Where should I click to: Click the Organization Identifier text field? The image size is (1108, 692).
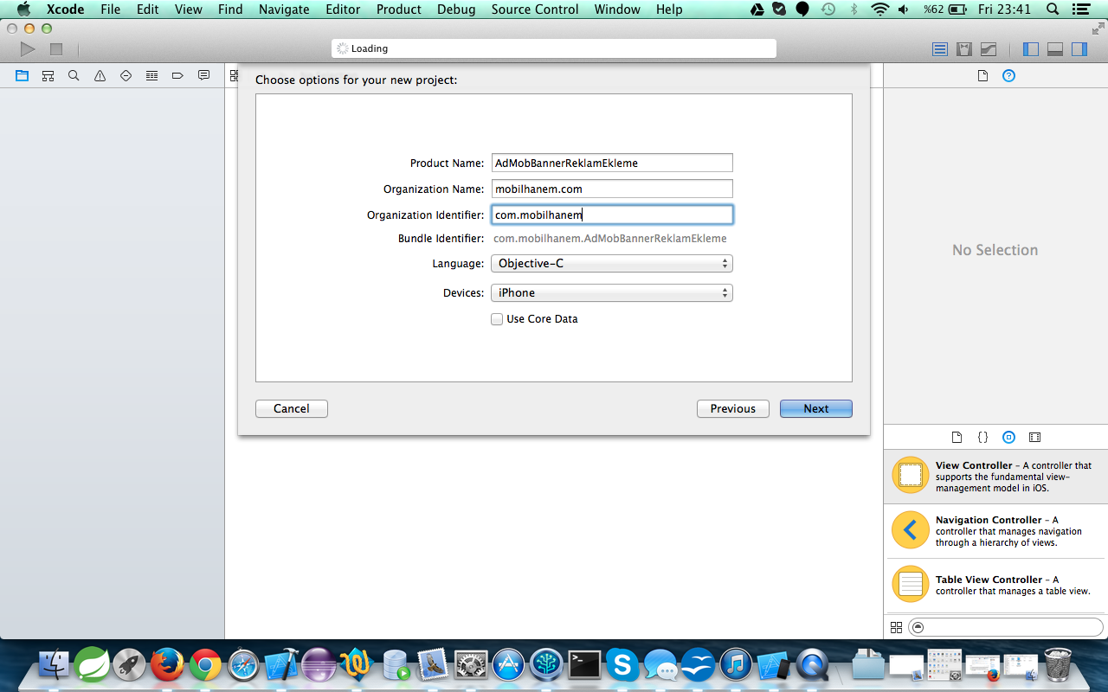pos(612,215)
